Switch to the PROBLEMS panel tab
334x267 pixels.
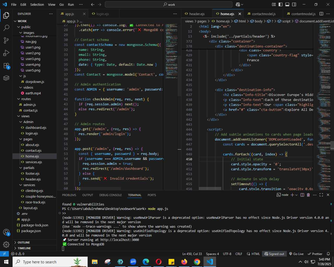pyautogui.click(x=69, y=195)
